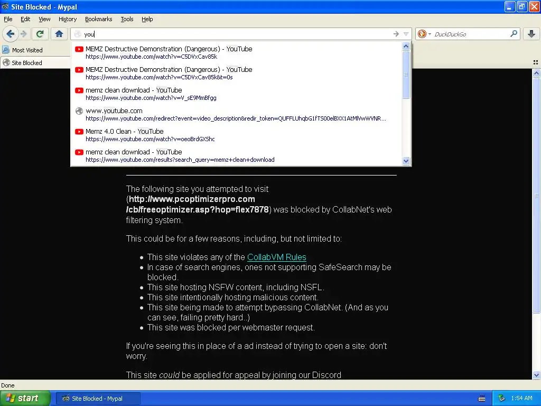Click the Mypal raccoon title bar icon
Viewport: 541px width, 406px height.
click(5, 6)
